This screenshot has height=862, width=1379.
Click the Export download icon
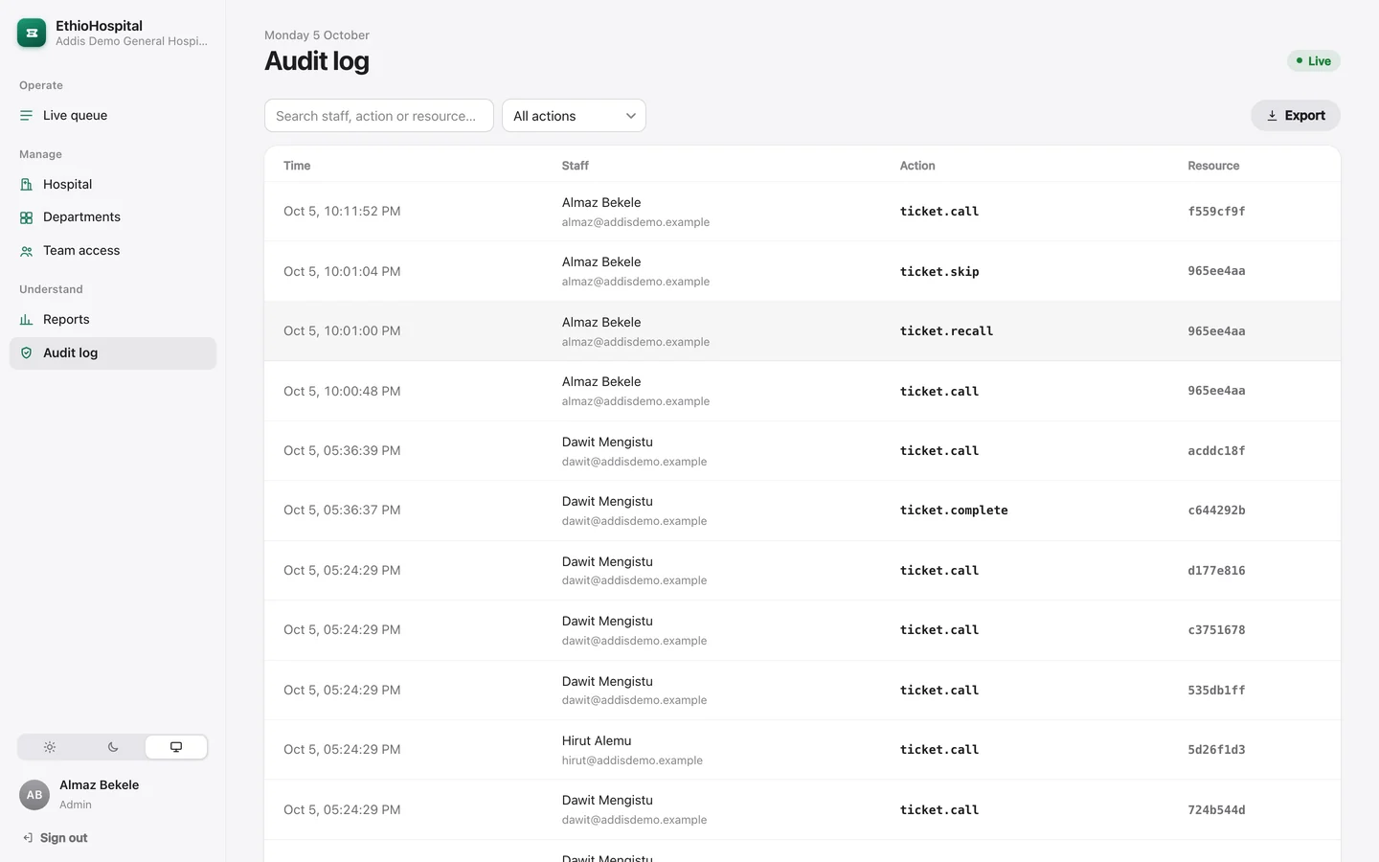point(1272,116)
